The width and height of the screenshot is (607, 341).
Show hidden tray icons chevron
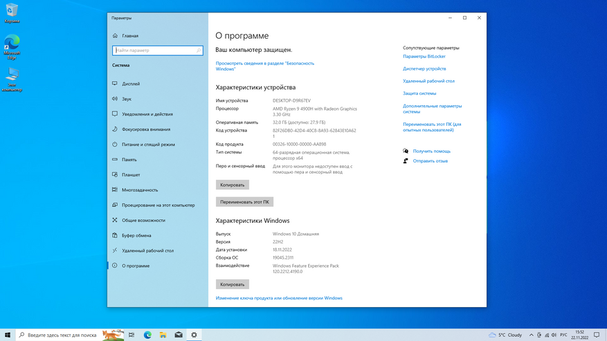(x=531, y=335)
